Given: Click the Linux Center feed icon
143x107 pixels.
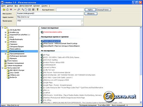Looking at the screenshot, I should (x=8, y=73).
